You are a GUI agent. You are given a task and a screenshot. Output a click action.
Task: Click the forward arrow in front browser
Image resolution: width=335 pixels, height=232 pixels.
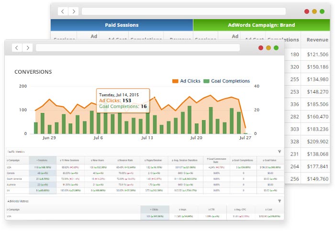[x=28, y=48]
